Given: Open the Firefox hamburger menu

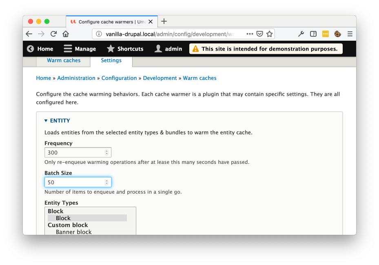Looking at the screenshot, I should [x=350, y=34].
